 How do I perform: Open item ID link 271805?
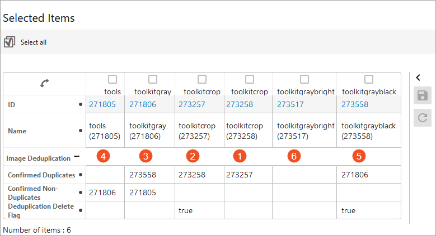click(x=102, y=104)
